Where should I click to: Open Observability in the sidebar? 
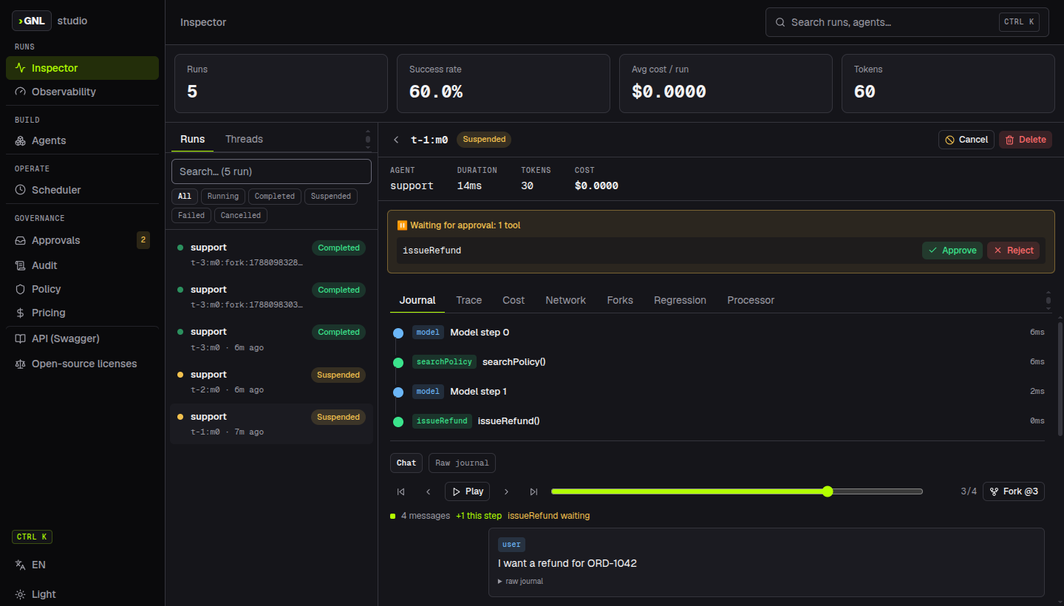tap(82, 92)
